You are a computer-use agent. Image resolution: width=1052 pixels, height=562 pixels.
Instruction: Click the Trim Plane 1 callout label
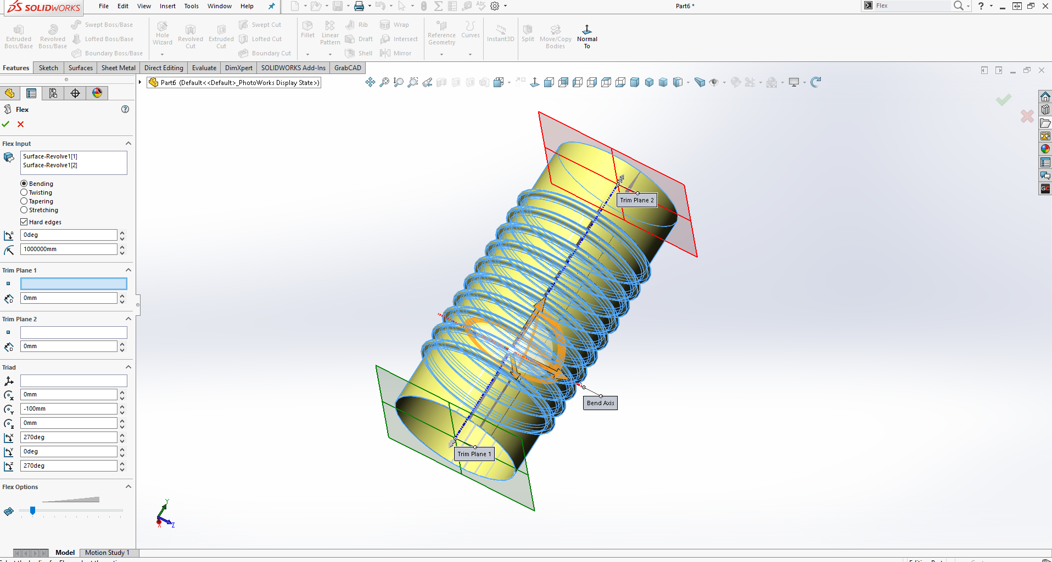click(474, 454)
